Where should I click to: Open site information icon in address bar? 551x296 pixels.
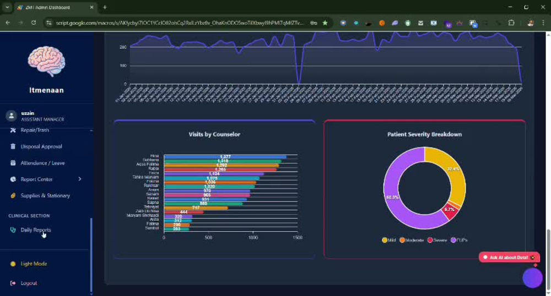(49, 23)
